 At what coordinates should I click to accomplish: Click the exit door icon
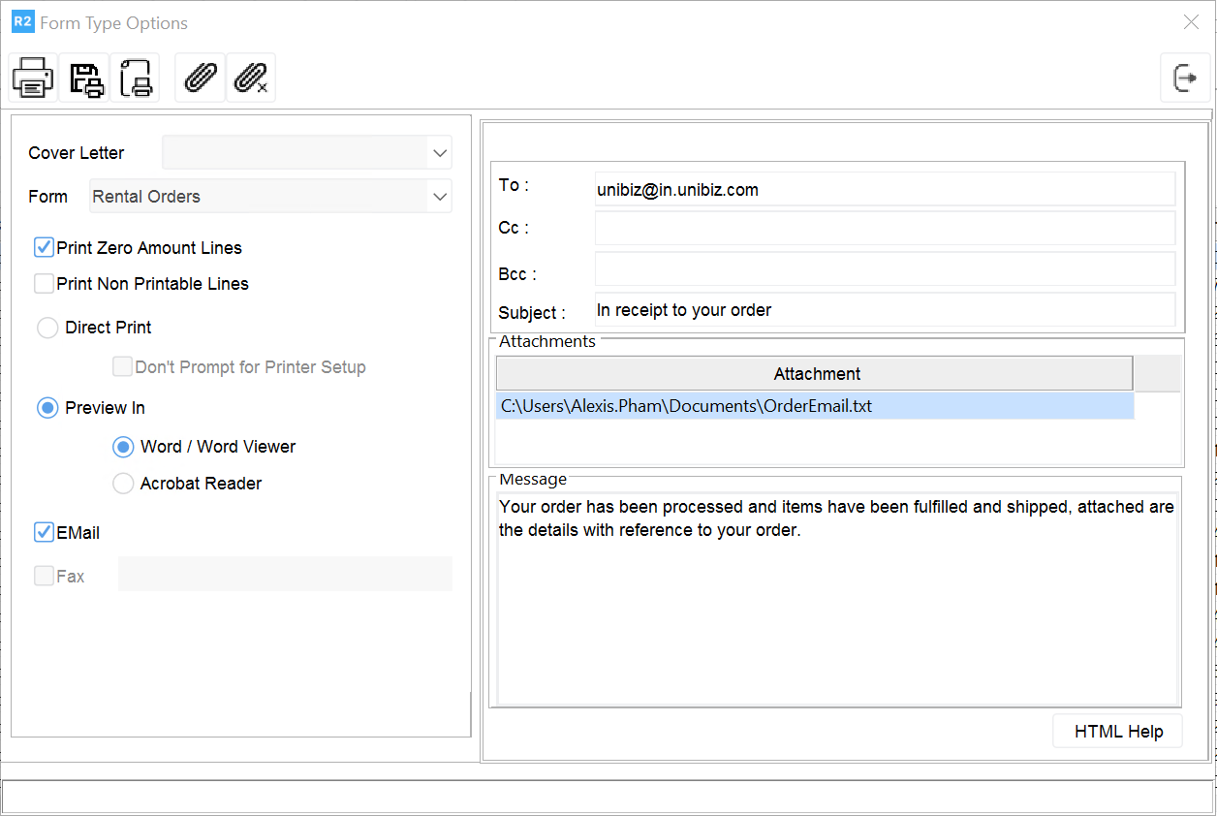[1185, 78]
